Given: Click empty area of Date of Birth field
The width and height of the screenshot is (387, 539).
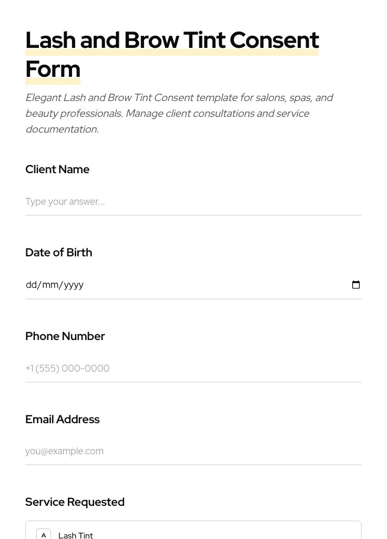Looking at the screenshot, I should click(x=210, y=285).
